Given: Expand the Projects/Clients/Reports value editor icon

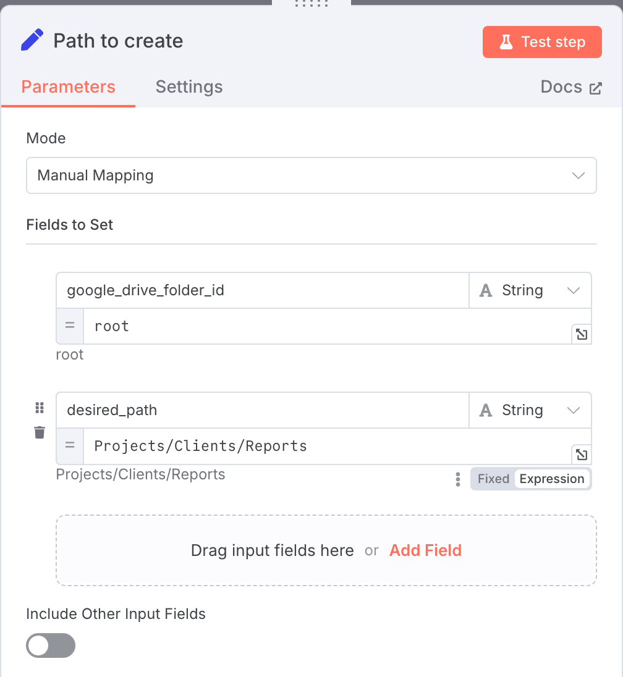Looking at the screenshot, I should click(x=582, y=454).
